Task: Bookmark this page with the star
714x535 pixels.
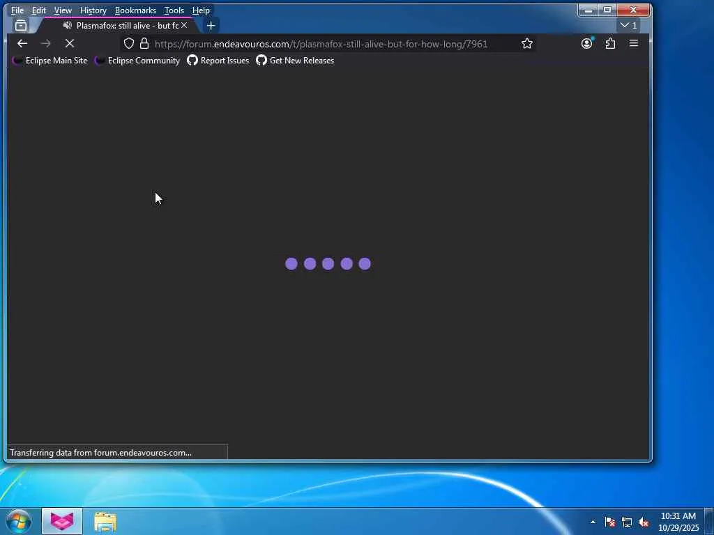Action: (527, 43)
